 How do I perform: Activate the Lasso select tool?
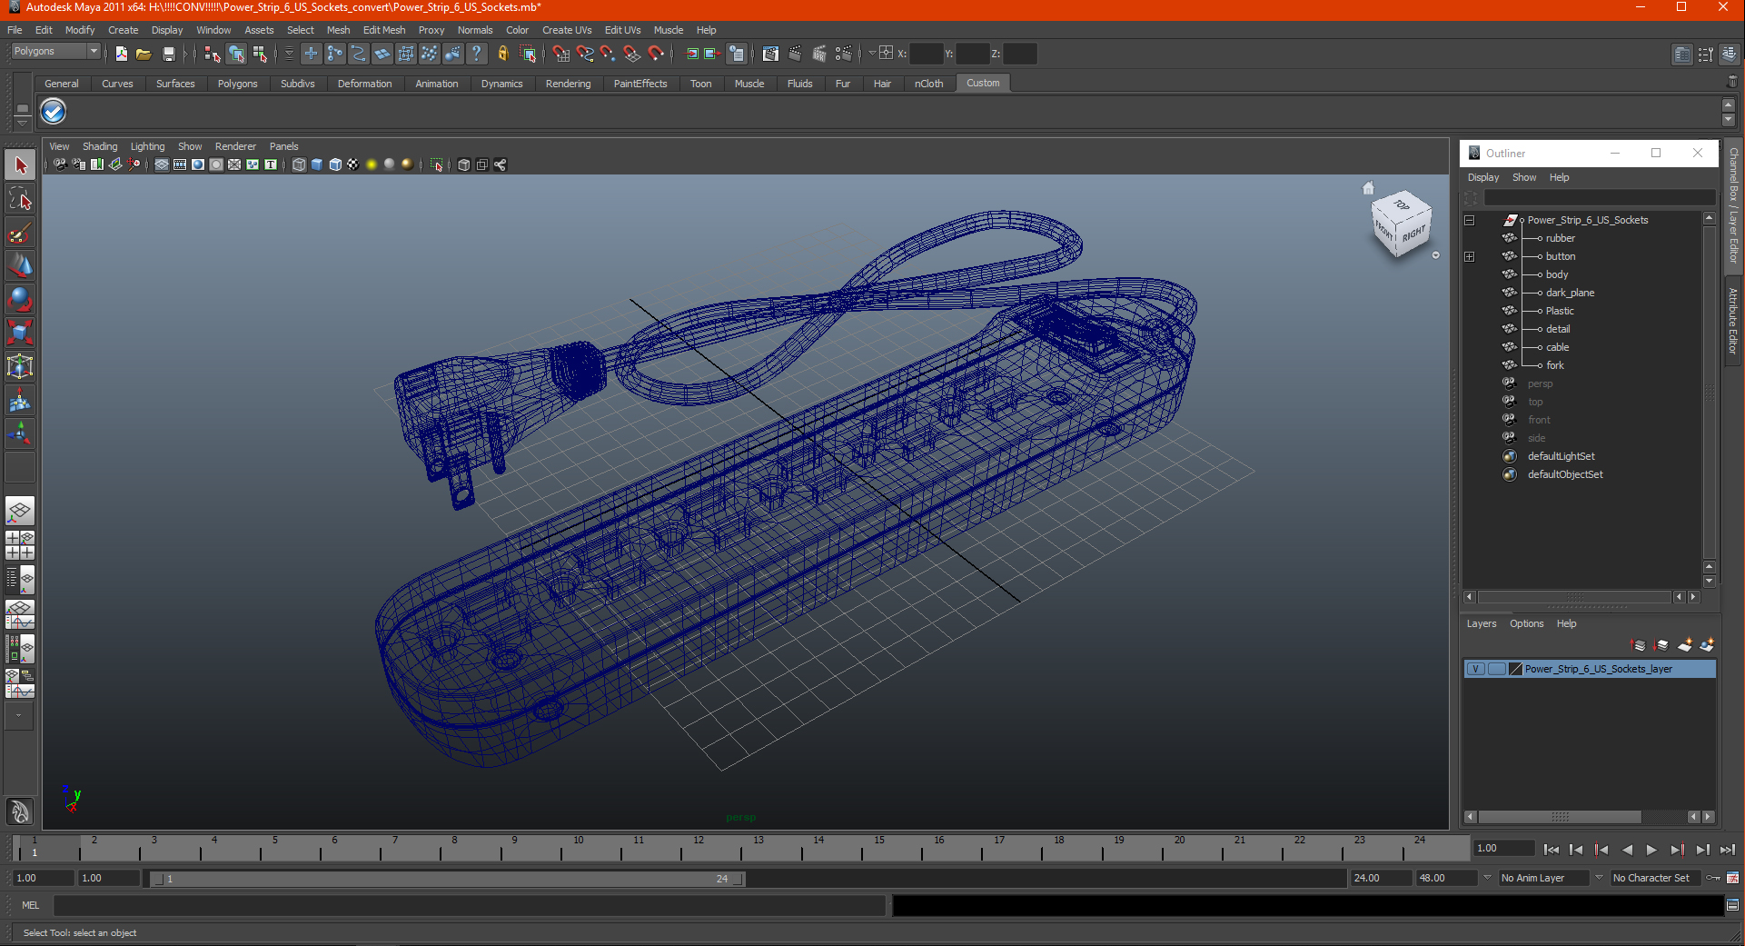click(20, 199)
